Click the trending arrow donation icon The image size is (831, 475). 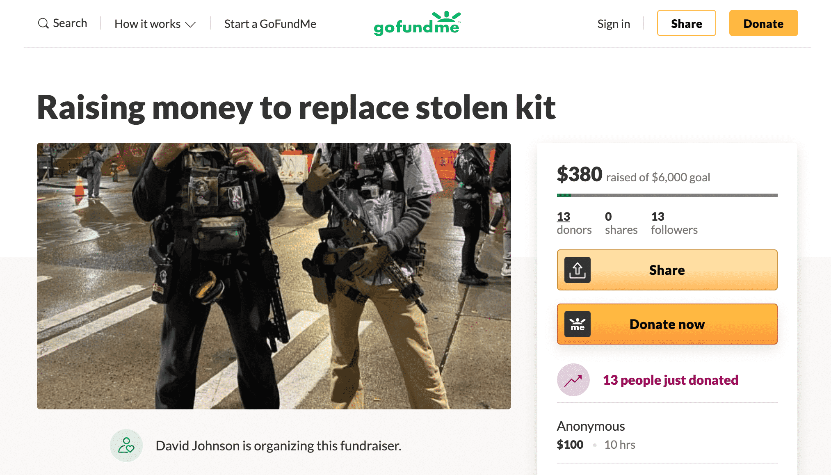coord(573,380)
